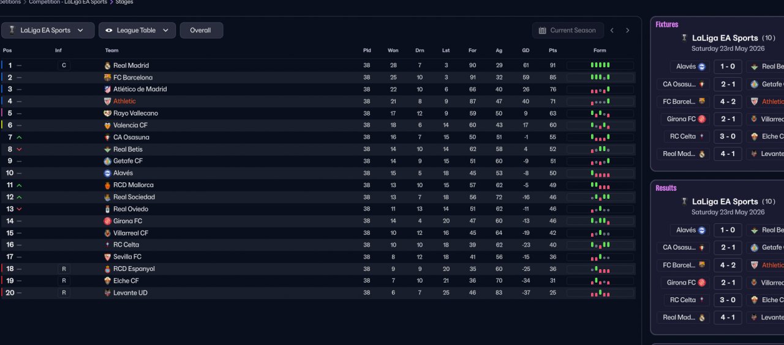
Task: Click Levante UD's form indicator bar
Action: tap(600, 293)
